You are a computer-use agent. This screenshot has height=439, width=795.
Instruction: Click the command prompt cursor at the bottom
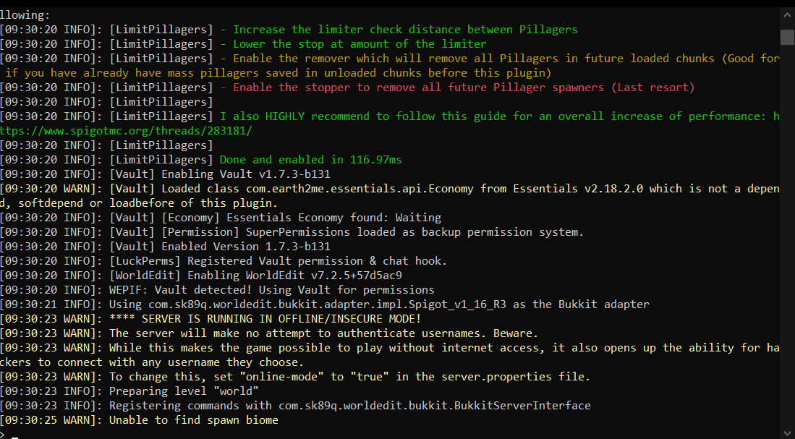point(14,435)
